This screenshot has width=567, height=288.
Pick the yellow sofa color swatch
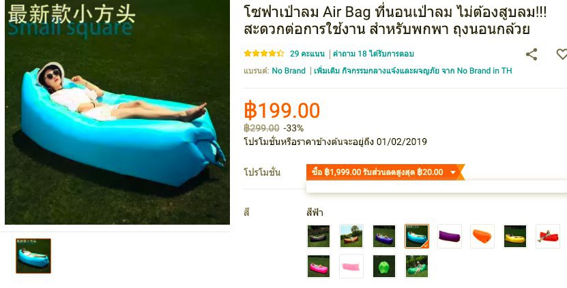[515, 236]
